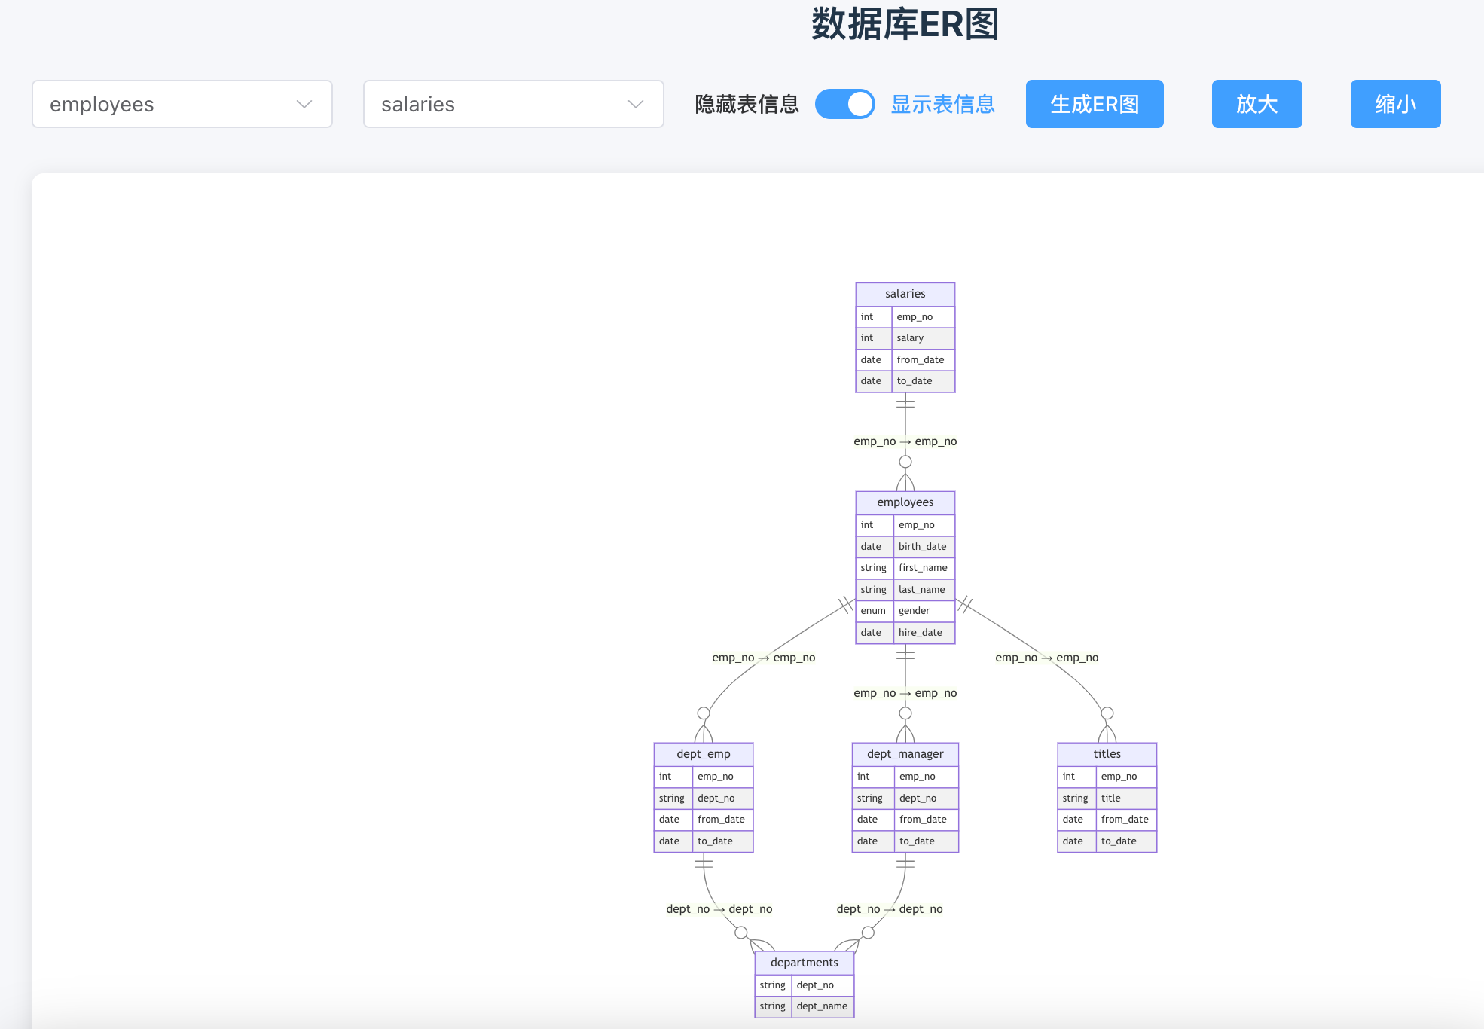Expand the salaries table dropdown
1484x1029 pixels.
pyautogui.click(x=513, y=104)
